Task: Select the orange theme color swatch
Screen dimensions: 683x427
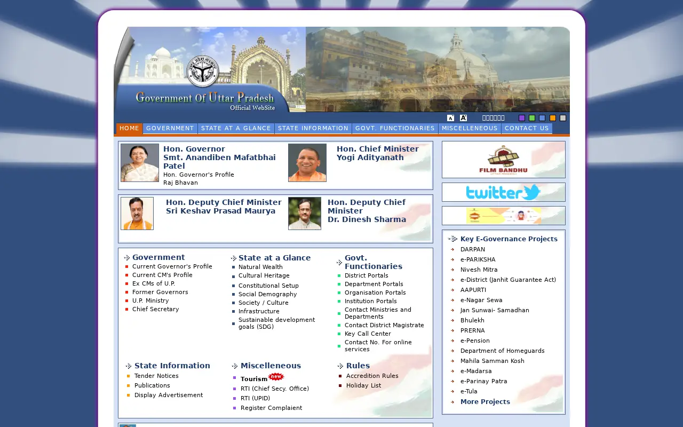Action: click(x=553, y=118)
